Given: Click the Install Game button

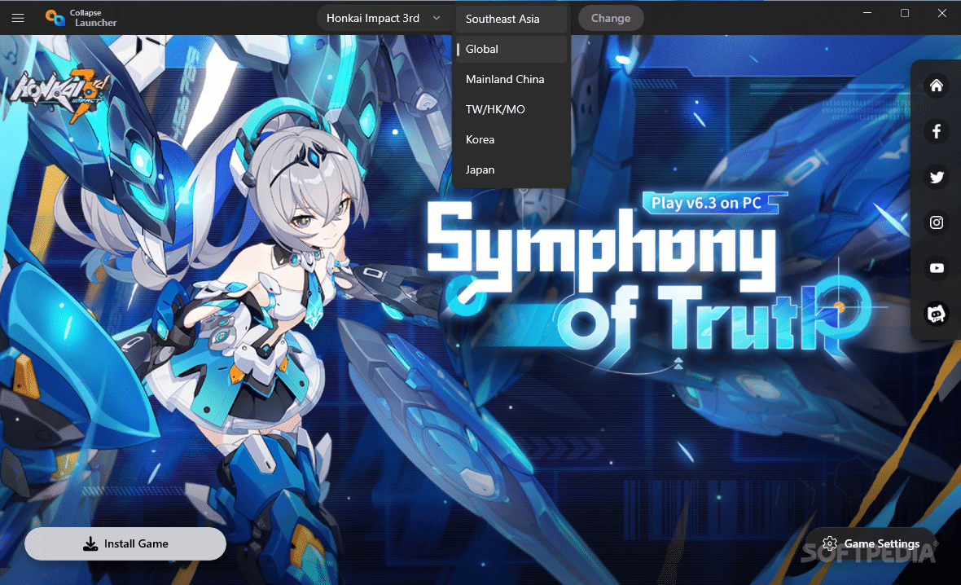Looking at the screenshot, I should pyautogui.click(x=125, y=544).
